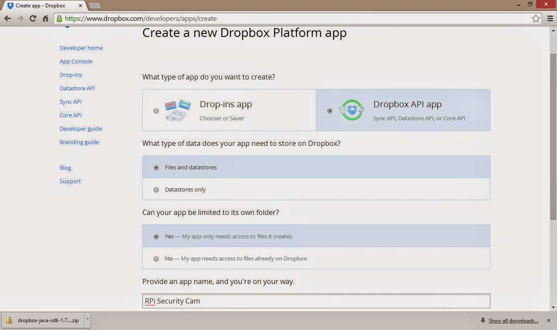Select the Dropbox API app radio button
Viewport: 557px width, 330px height.
tap(330, 111)
